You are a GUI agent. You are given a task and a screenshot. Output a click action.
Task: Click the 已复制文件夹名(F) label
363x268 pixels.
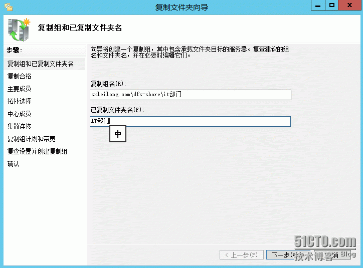coord(117,110)
